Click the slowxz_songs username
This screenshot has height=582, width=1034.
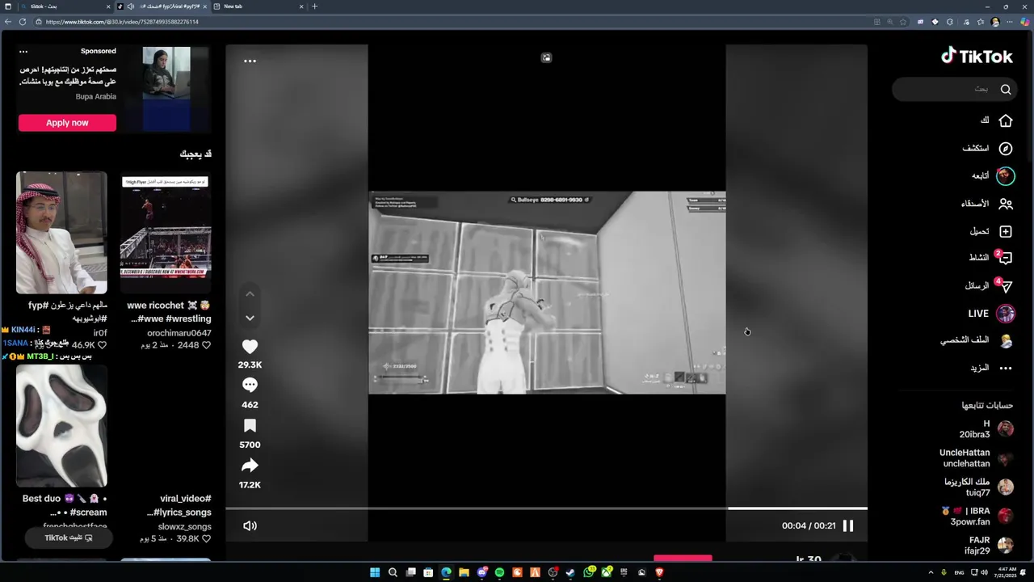point(184,526)
